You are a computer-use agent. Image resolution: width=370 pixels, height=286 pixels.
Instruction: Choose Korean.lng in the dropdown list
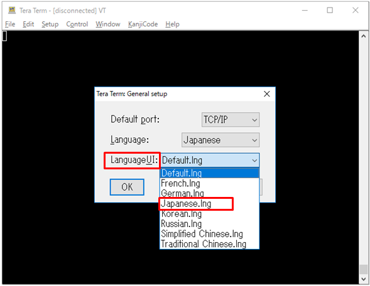pyautogui.click(x=209, y=214)
